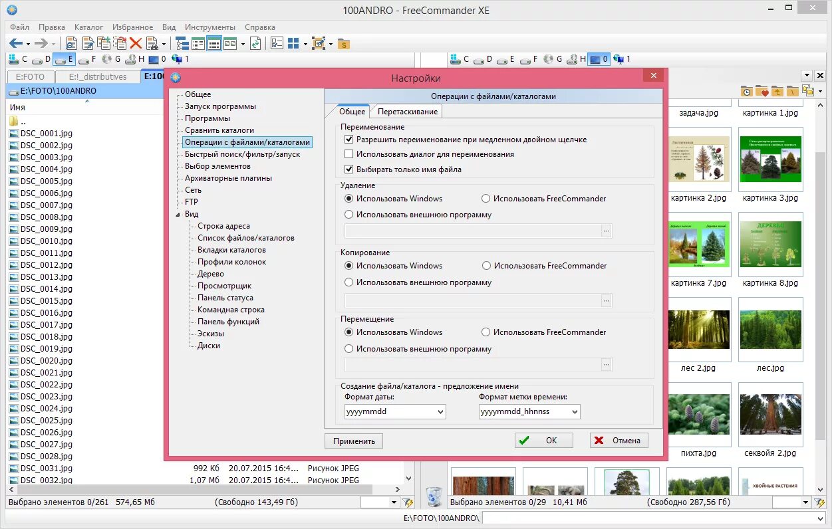Enable 'Использовать диалог для переименования' checkbox

[349, 154]
